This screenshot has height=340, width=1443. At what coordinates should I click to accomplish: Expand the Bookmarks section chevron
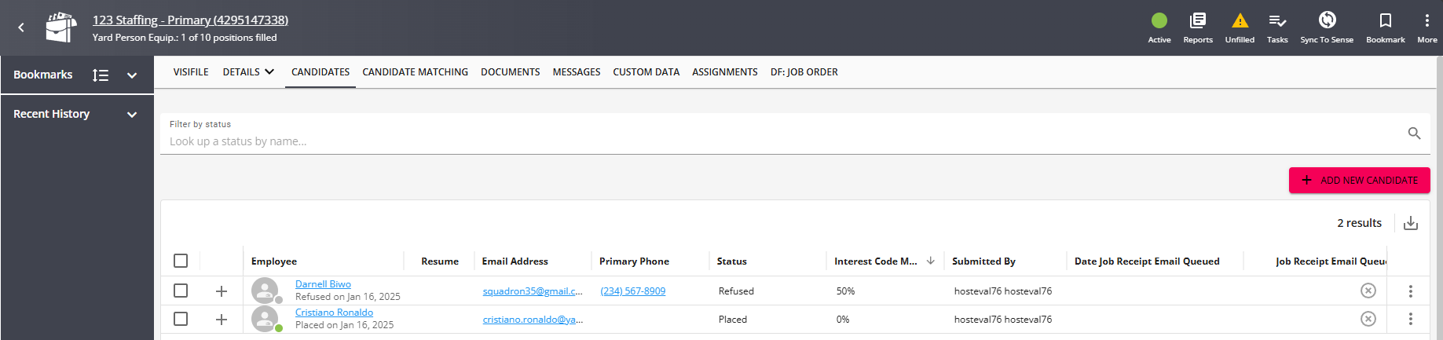click(x=132, y=75)
